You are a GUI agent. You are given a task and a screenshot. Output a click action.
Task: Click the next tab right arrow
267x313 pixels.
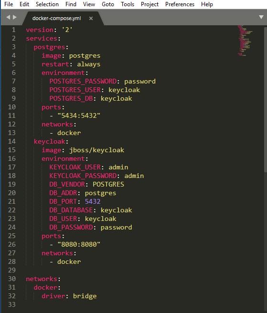click(x=15, y=17)
